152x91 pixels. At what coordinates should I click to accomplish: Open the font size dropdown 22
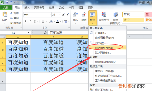pyautogui.click(x=60, y=15)
